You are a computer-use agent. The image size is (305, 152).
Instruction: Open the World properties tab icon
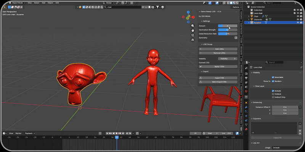246,91
